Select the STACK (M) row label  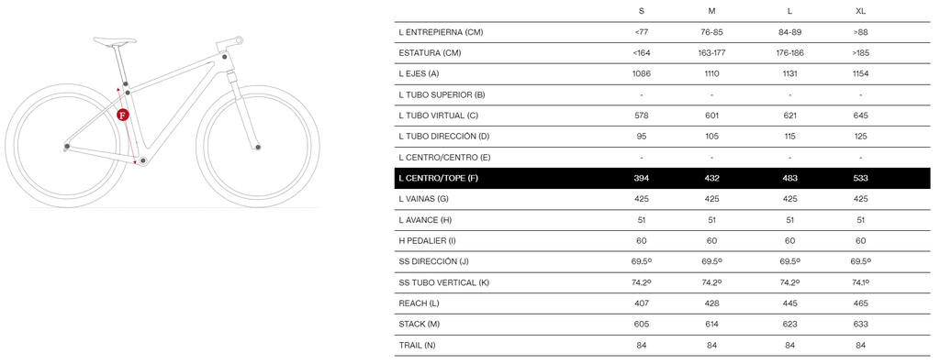coord(419,325)
